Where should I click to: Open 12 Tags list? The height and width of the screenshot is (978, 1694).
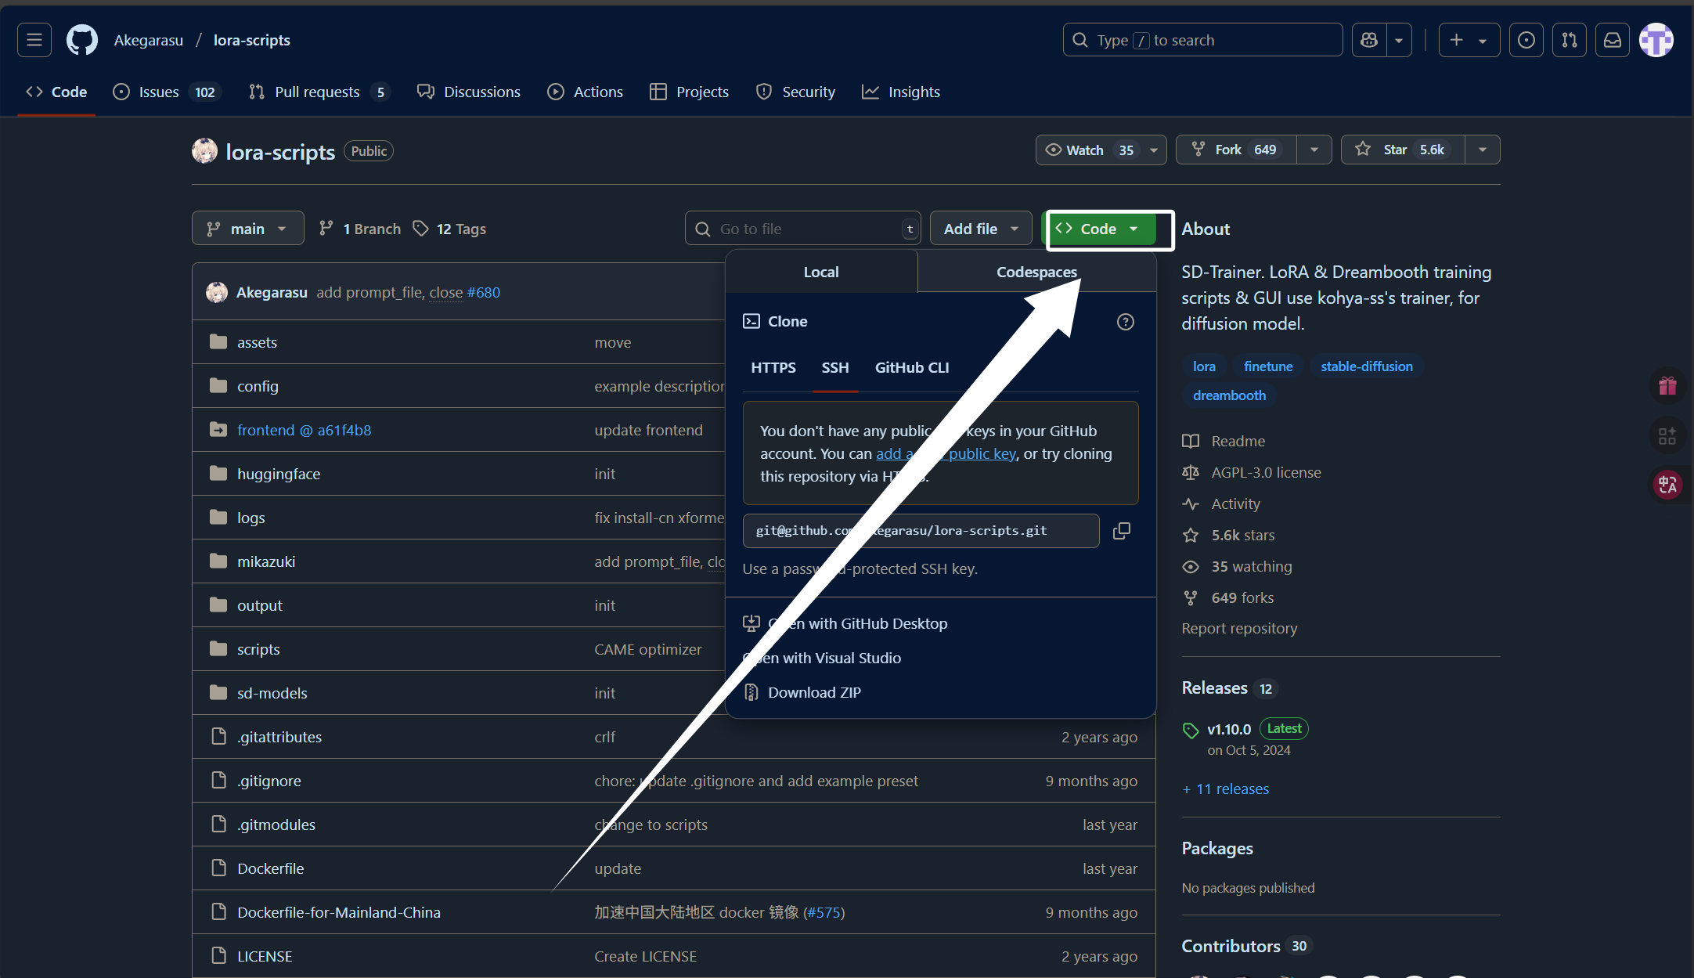450,229
